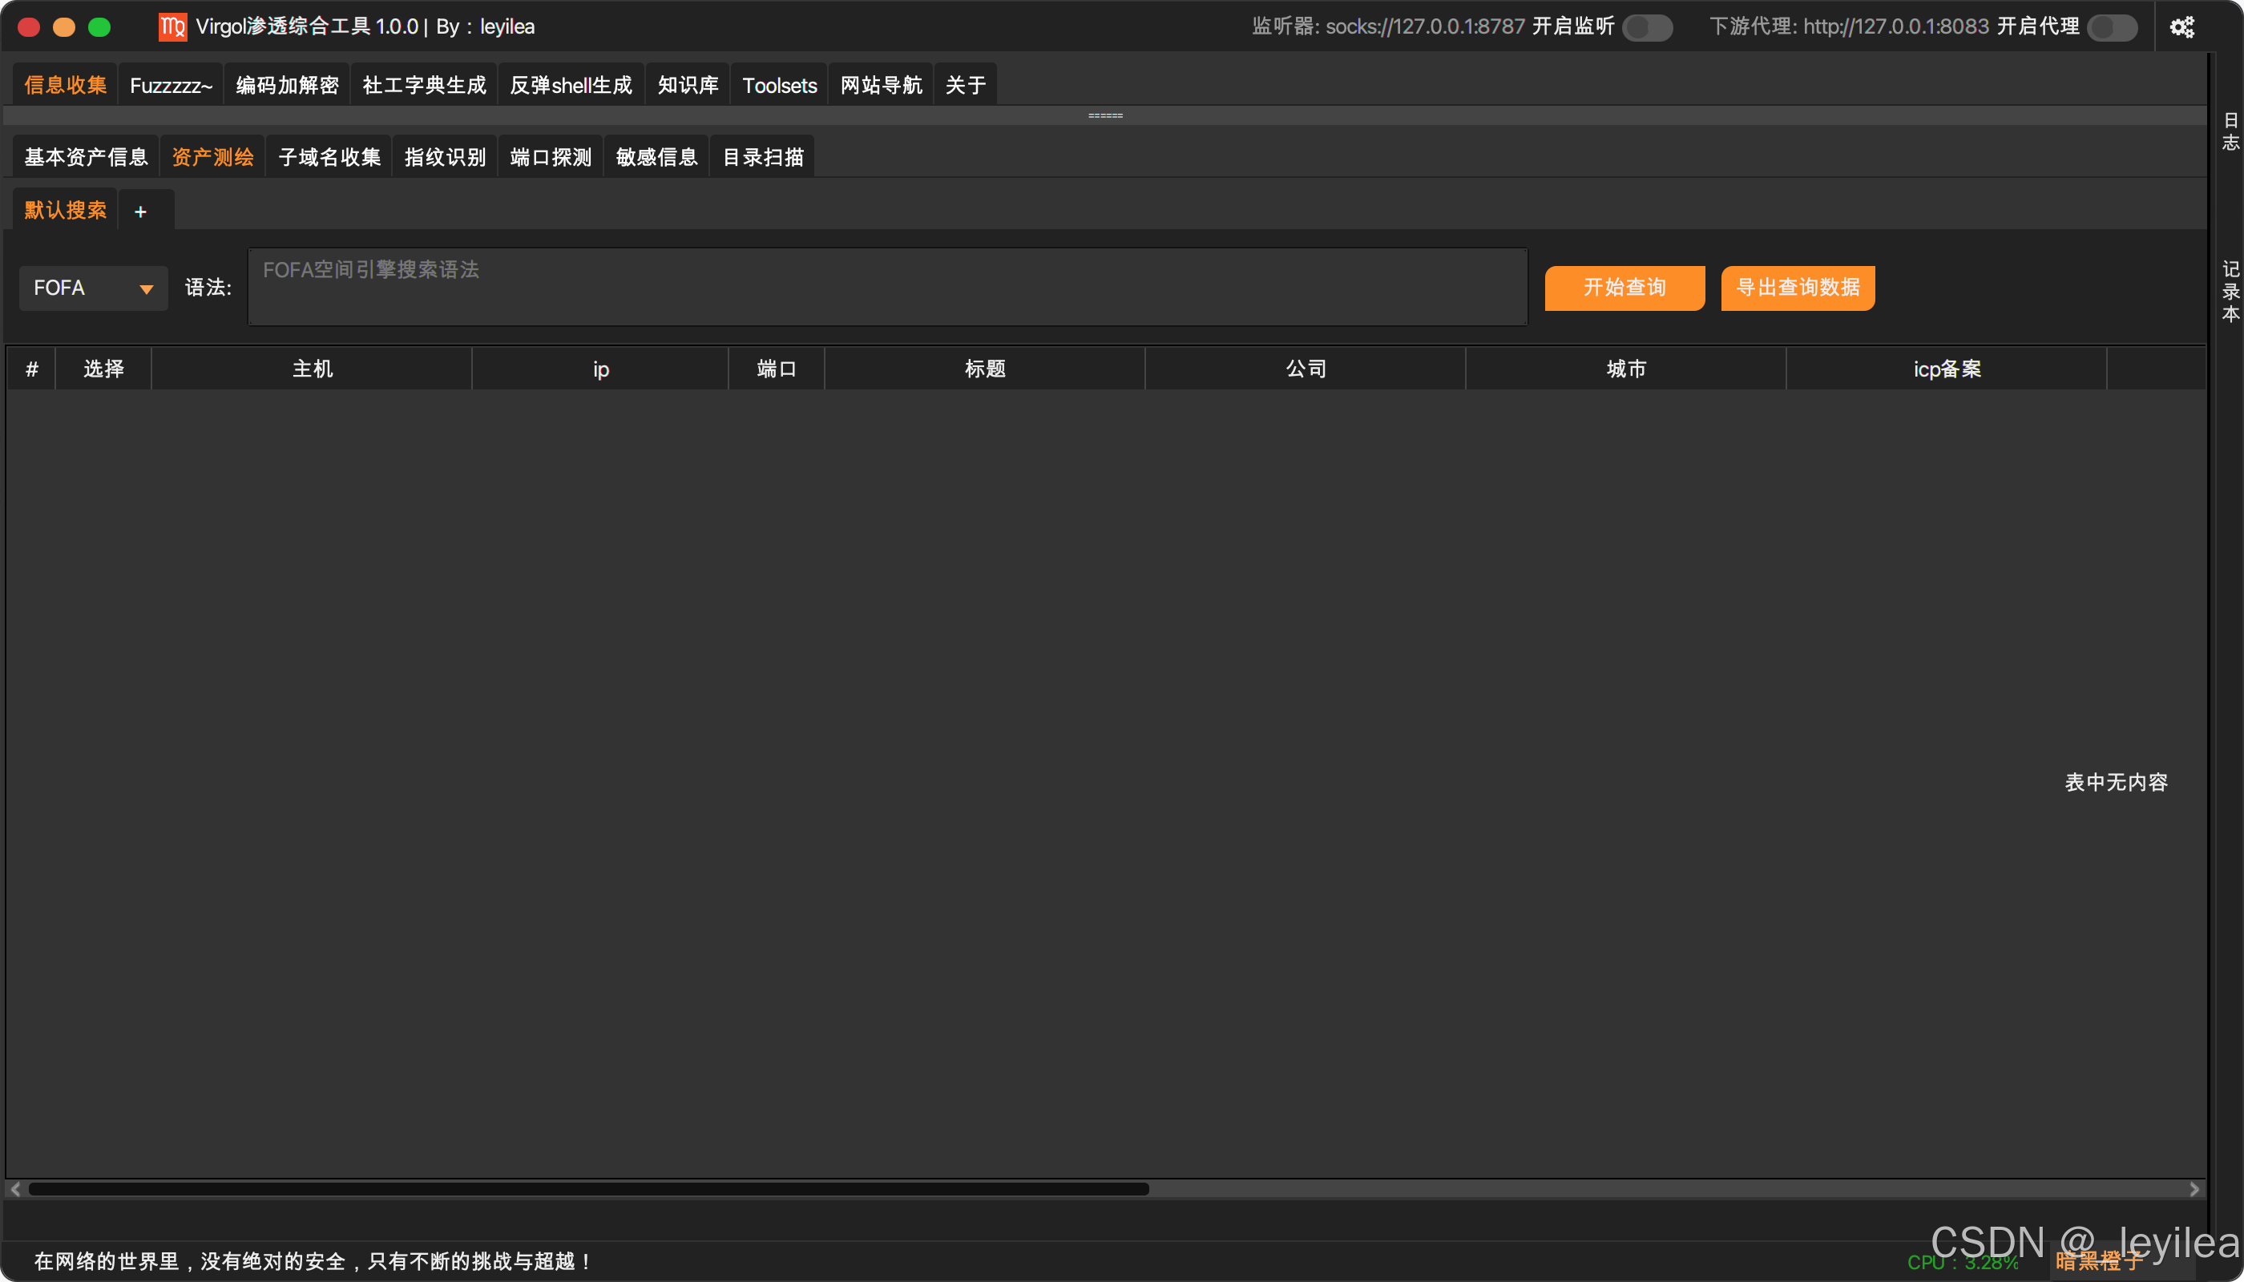
Task: Open the 子域名收集 sub-tab
Action: [x=329, y=157]
